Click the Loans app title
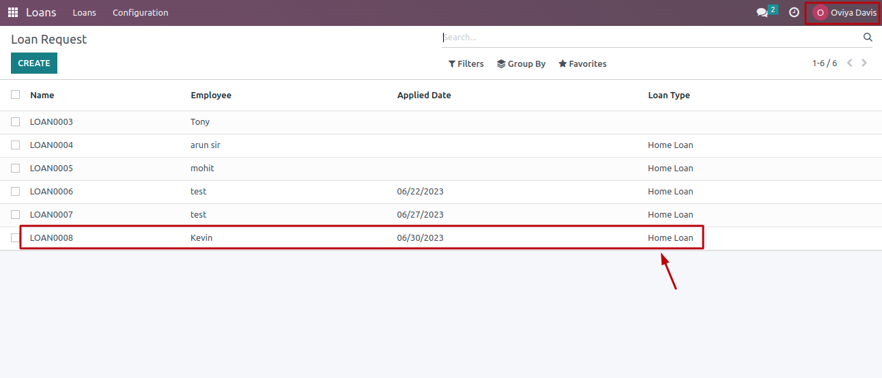Screen dimensions: 882x378 tap(41, 12)
